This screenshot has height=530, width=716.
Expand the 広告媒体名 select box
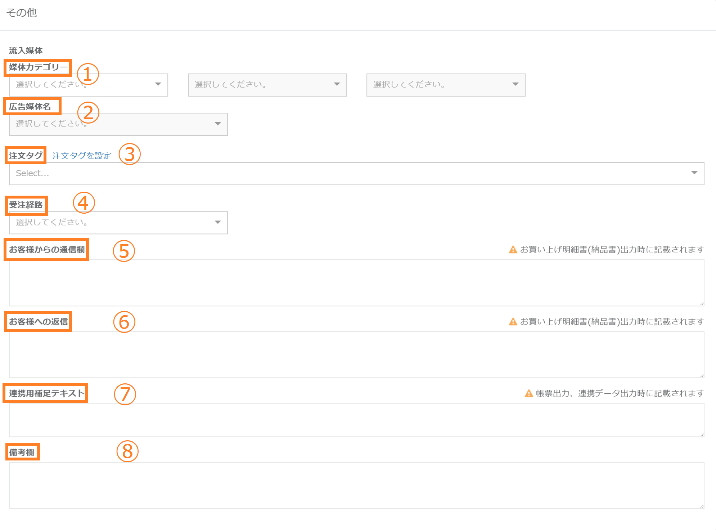118,124
